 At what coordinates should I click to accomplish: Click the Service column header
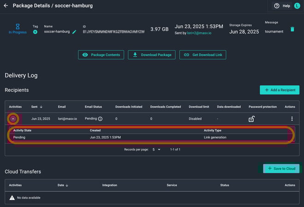[x=172, y=185]
